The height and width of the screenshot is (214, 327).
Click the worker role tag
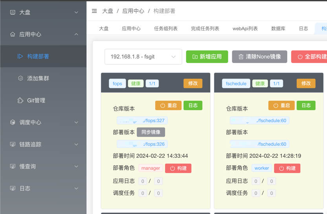click(x=262, y=168)
